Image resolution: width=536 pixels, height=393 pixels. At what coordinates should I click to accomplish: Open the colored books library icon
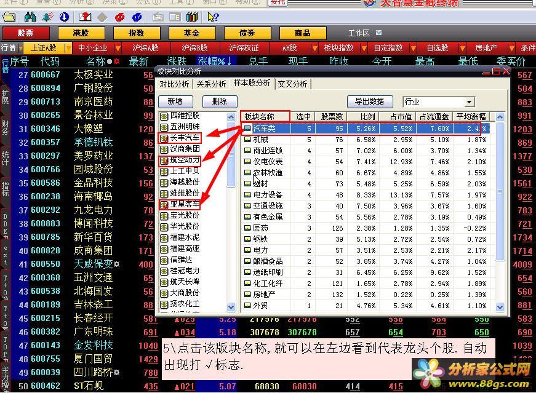click(192, 17)
